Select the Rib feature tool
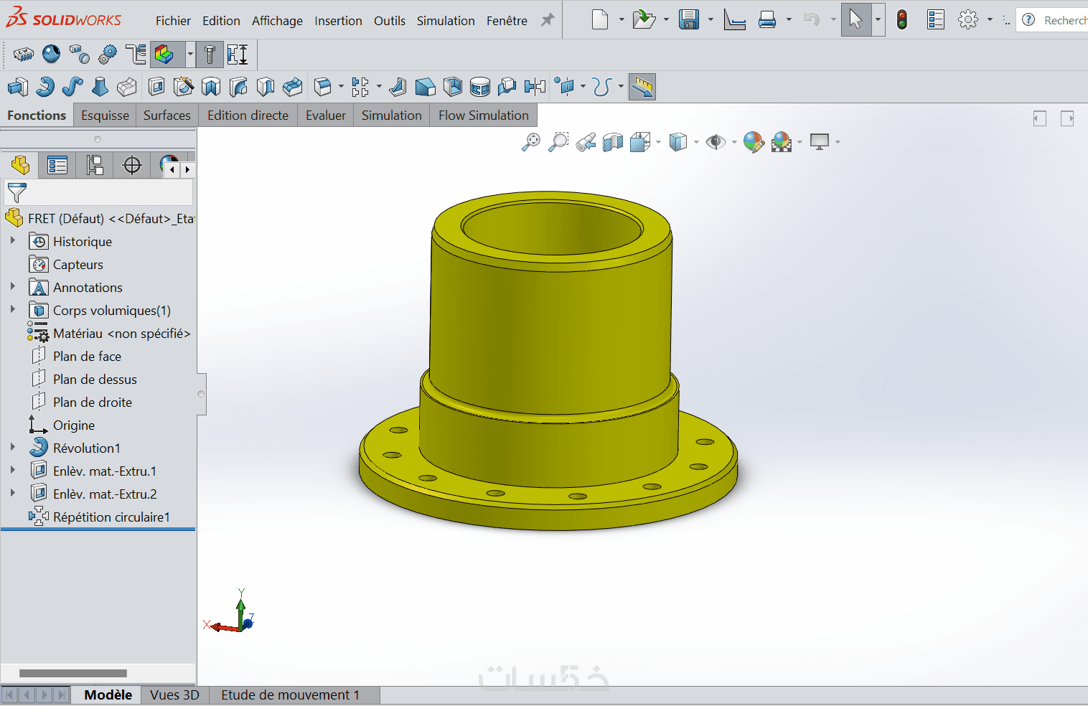The image size is (1088, 706). (x=398, y=87)
